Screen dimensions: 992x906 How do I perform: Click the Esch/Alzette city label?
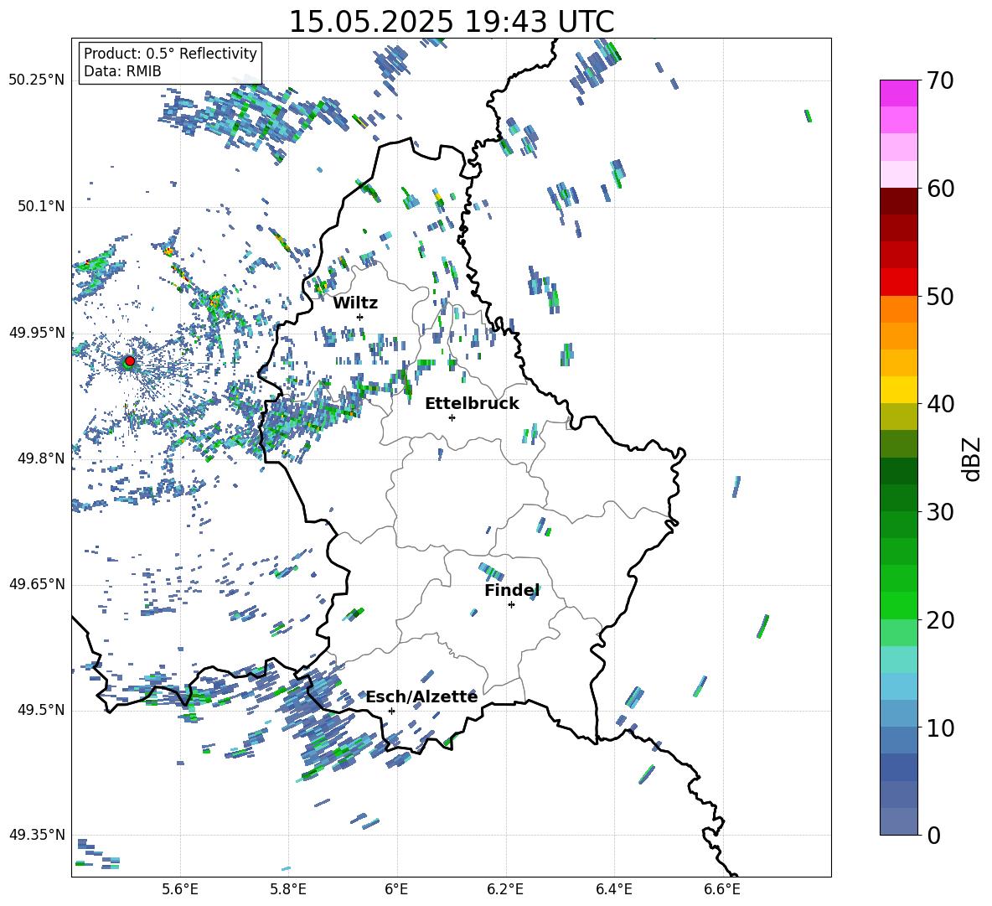coord(422,696)
